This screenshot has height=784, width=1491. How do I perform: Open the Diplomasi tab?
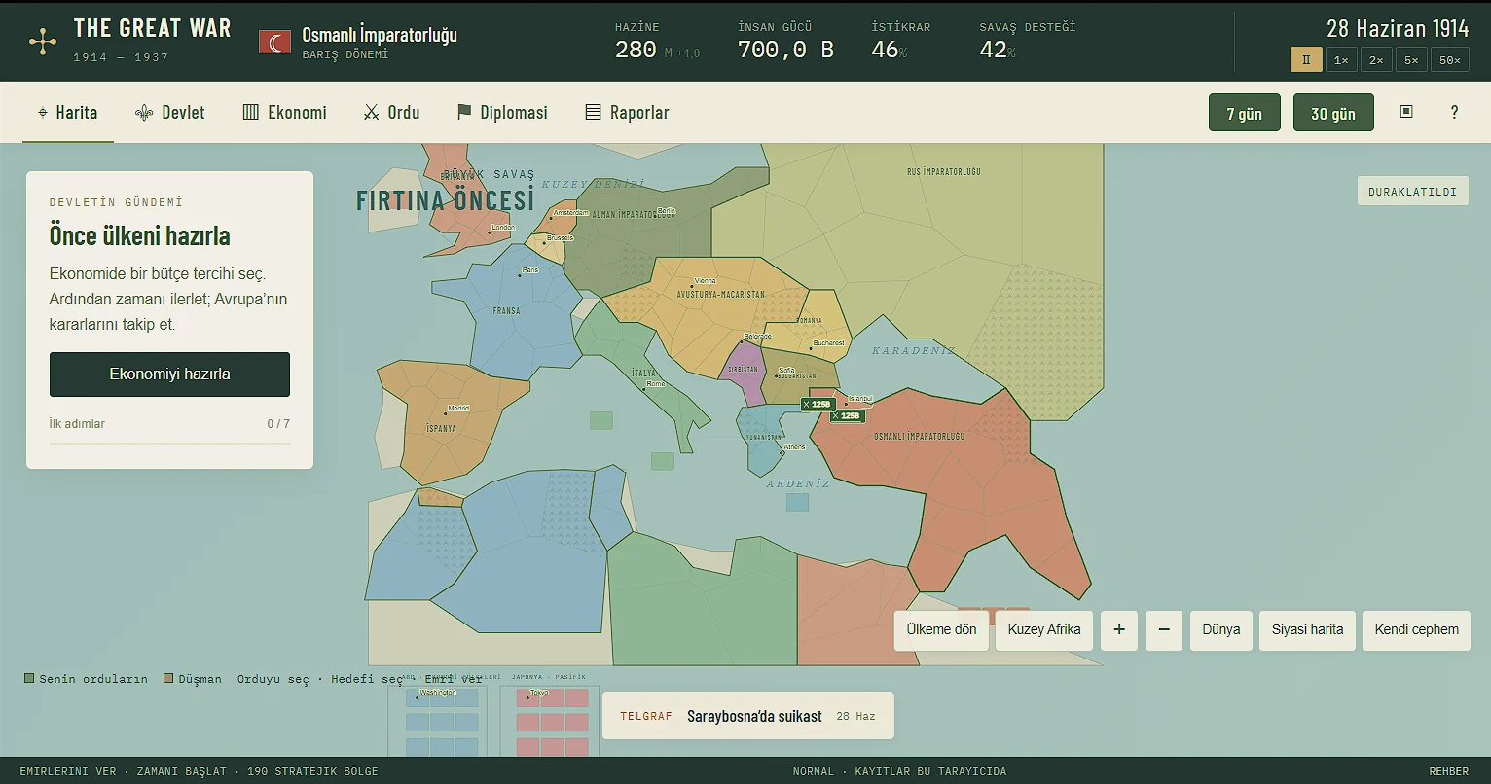coord(502,112)
